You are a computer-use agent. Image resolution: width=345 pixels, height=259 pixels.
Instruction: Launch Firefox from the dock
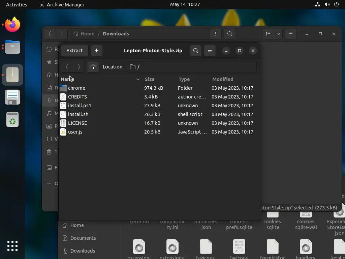(x=12, y=25)
